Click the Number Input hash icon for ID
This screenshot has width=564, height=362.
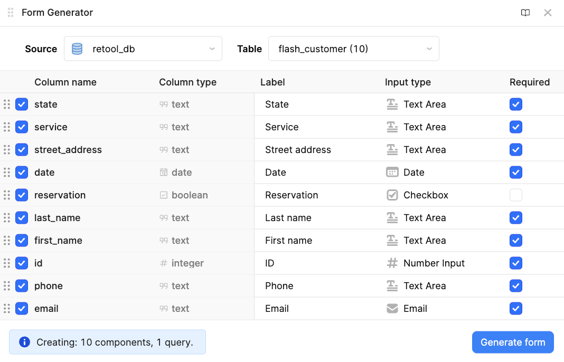[392, 263]
